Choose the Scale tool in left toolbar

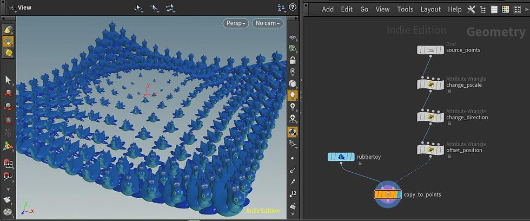[8, 120]
